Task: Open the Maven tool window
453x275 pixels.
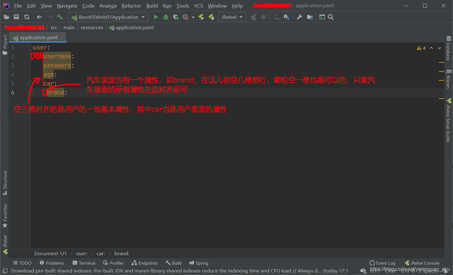Action: point(449,79)
